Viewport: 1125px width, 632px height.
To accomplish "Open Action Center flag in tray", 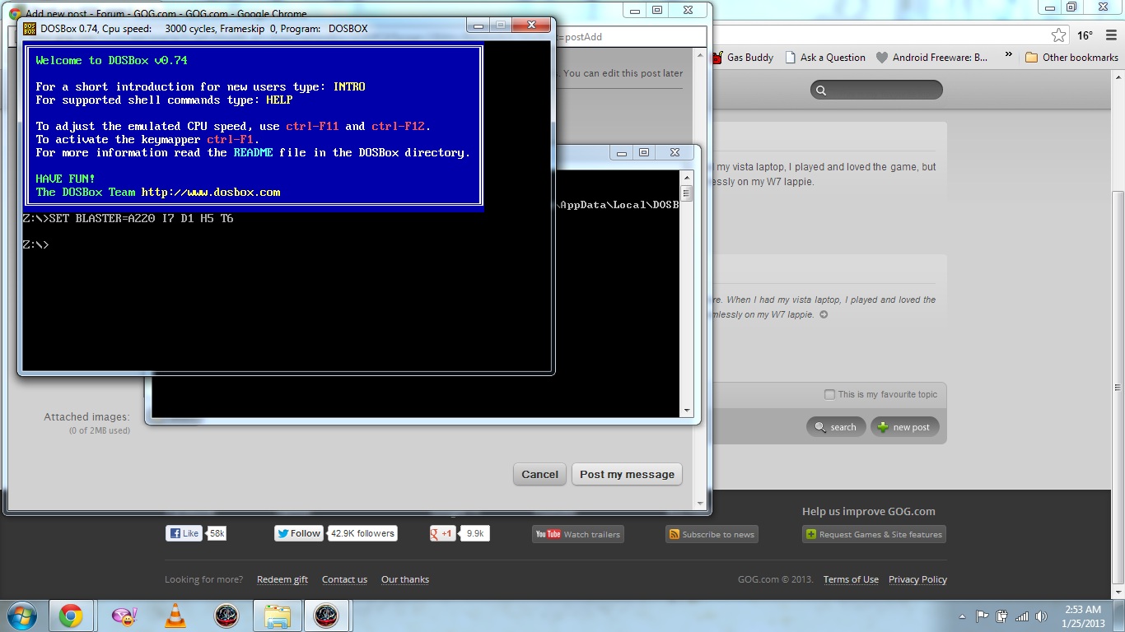I will 982,616.
